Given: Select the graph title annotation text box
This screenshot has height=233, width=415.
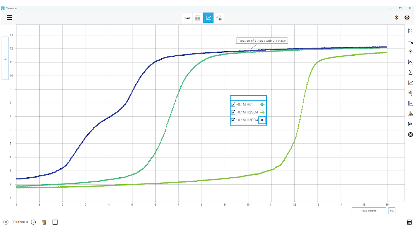Looking at the screenshot, I should (262, 41).
